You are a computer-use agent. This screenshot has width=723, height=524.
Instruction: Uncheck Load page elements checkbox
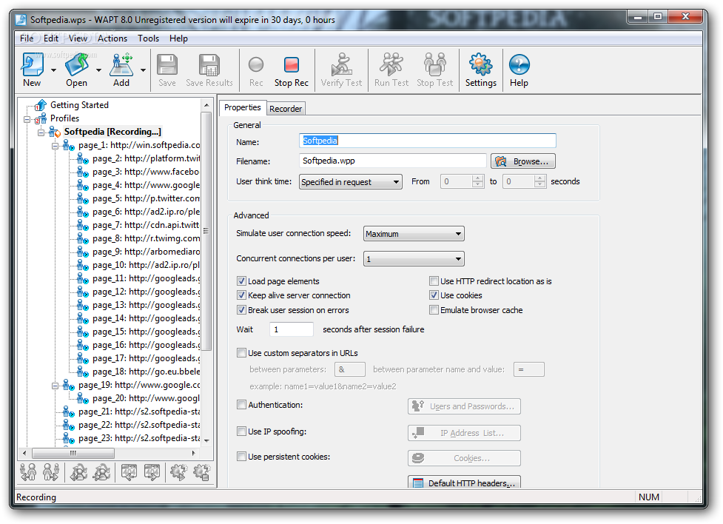click(x=241, y=281)
